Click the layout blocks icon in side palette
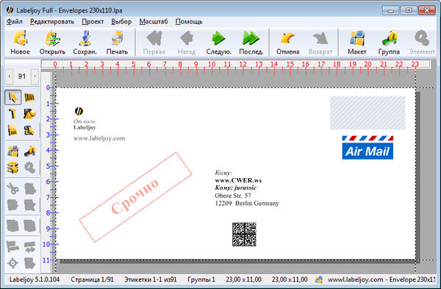Image resolution: width=441 pixels, height=289 pixels. coord(12,151)
